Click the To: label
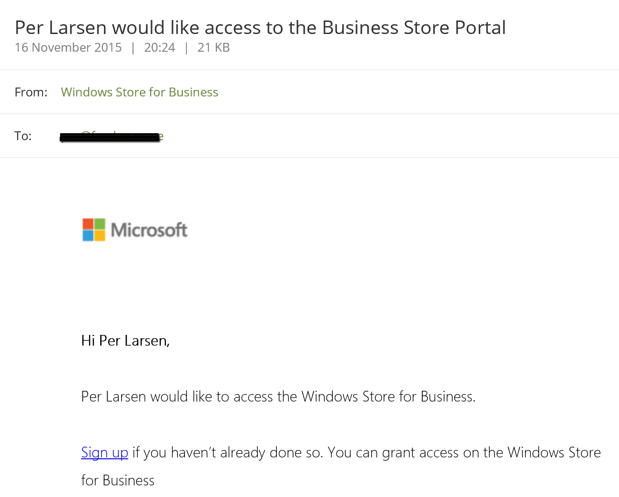 pos(23,136)
